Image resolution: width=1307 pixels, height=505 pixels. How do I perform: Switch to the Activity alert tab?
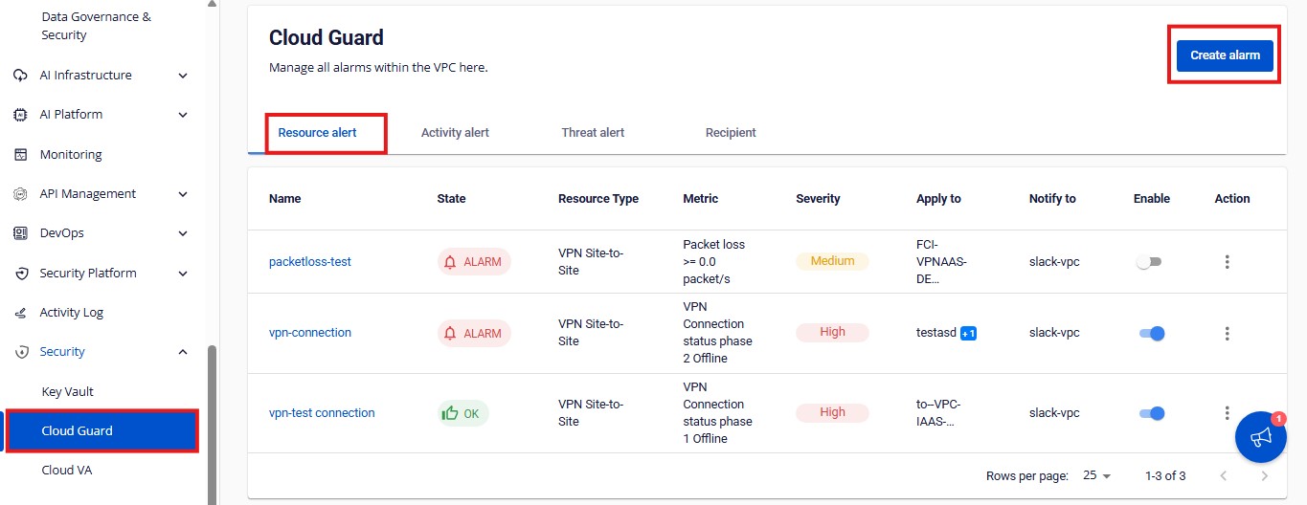click(455, 133)
